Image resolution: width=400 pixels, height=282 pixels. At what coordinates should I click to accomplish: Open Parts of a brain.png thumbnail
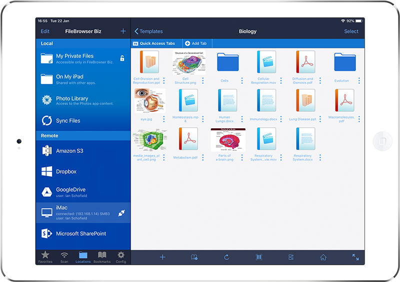tap(228, 140)
